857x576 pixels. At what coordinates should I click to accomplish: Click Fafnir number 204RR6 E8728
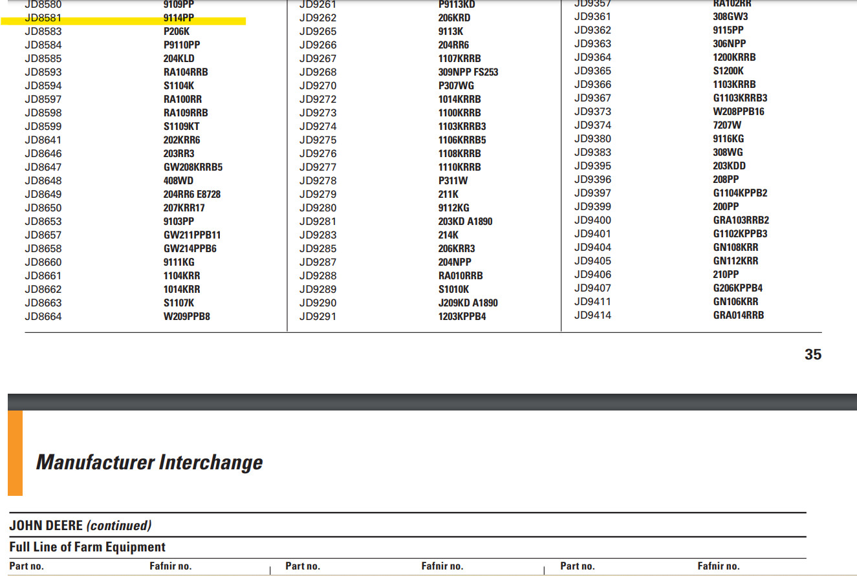[x=193, y=195]
